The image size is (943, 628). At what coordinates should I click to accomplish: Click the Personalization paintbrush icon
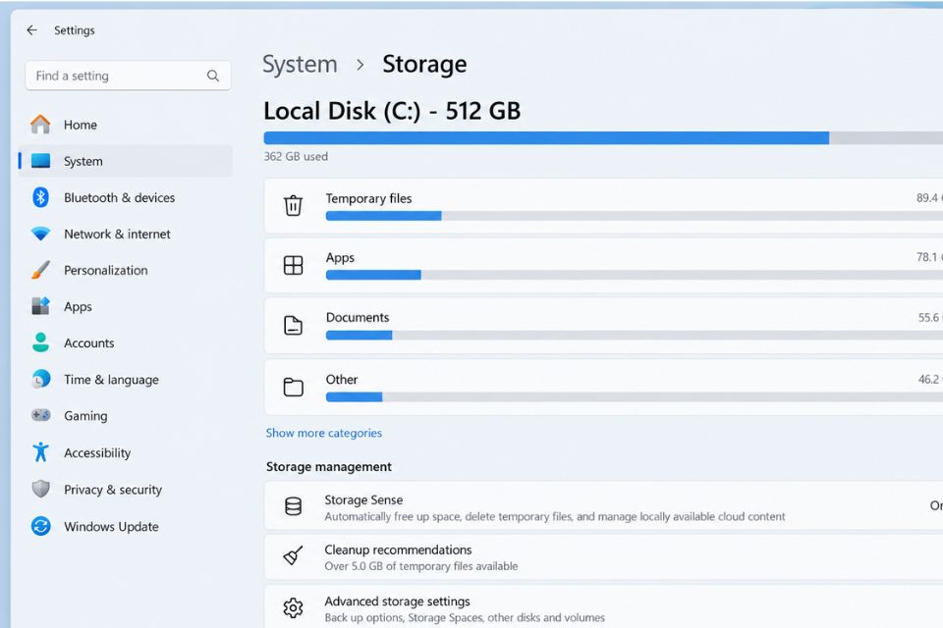coord(40,270)
